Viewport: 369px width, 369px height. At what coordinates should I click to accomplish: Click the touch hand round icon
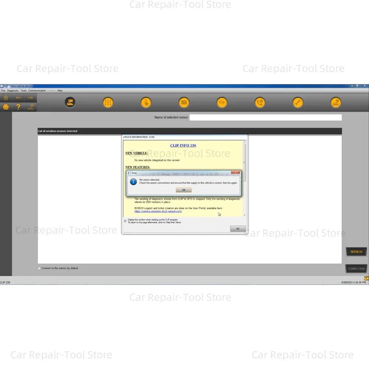point(146,103)
